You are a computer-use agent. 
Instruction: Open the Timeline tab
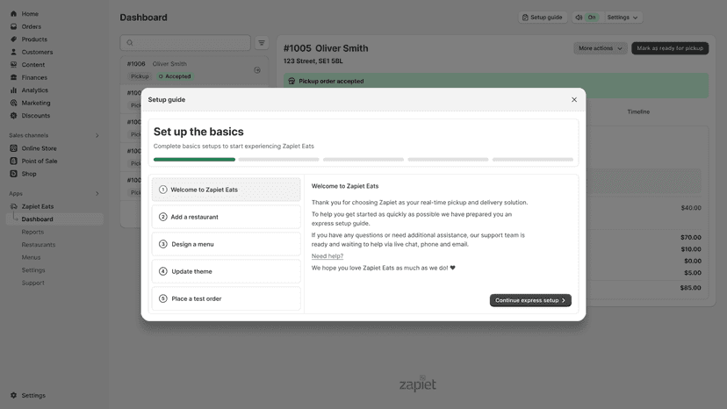coord(638,111)
